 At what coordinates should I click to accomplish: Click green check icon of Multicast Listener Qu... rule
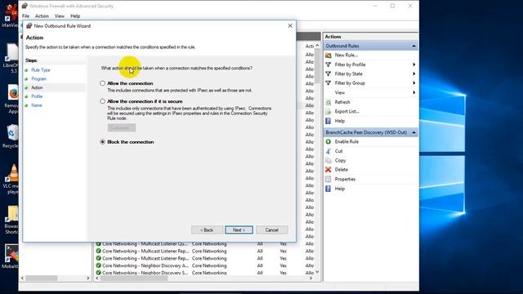tap(98, 243)
